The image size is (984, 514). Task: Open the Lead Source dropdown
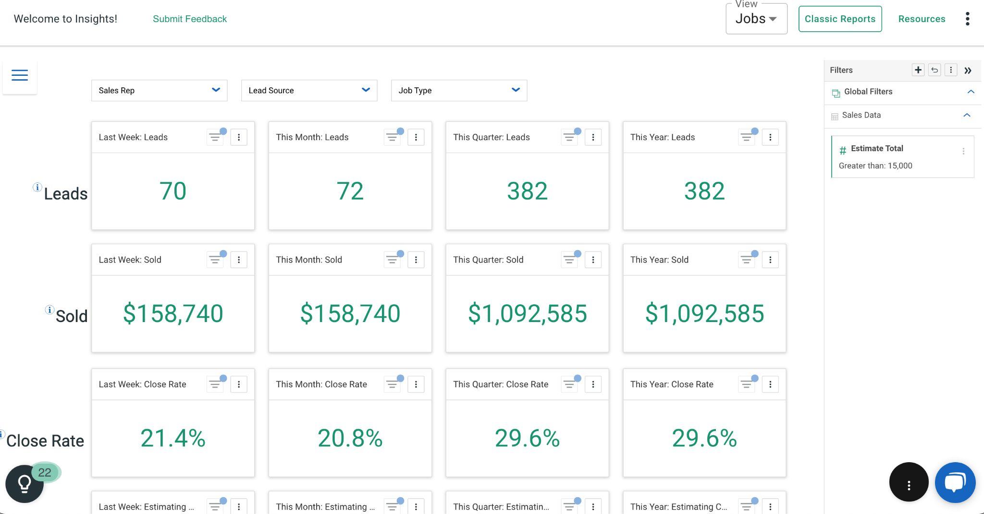pyautogui.click(x=309, y=90)
